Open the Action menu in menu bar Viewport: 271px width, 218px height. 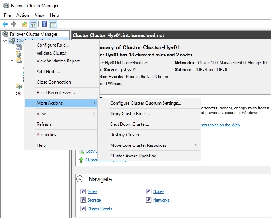click(x=23, y=15)
